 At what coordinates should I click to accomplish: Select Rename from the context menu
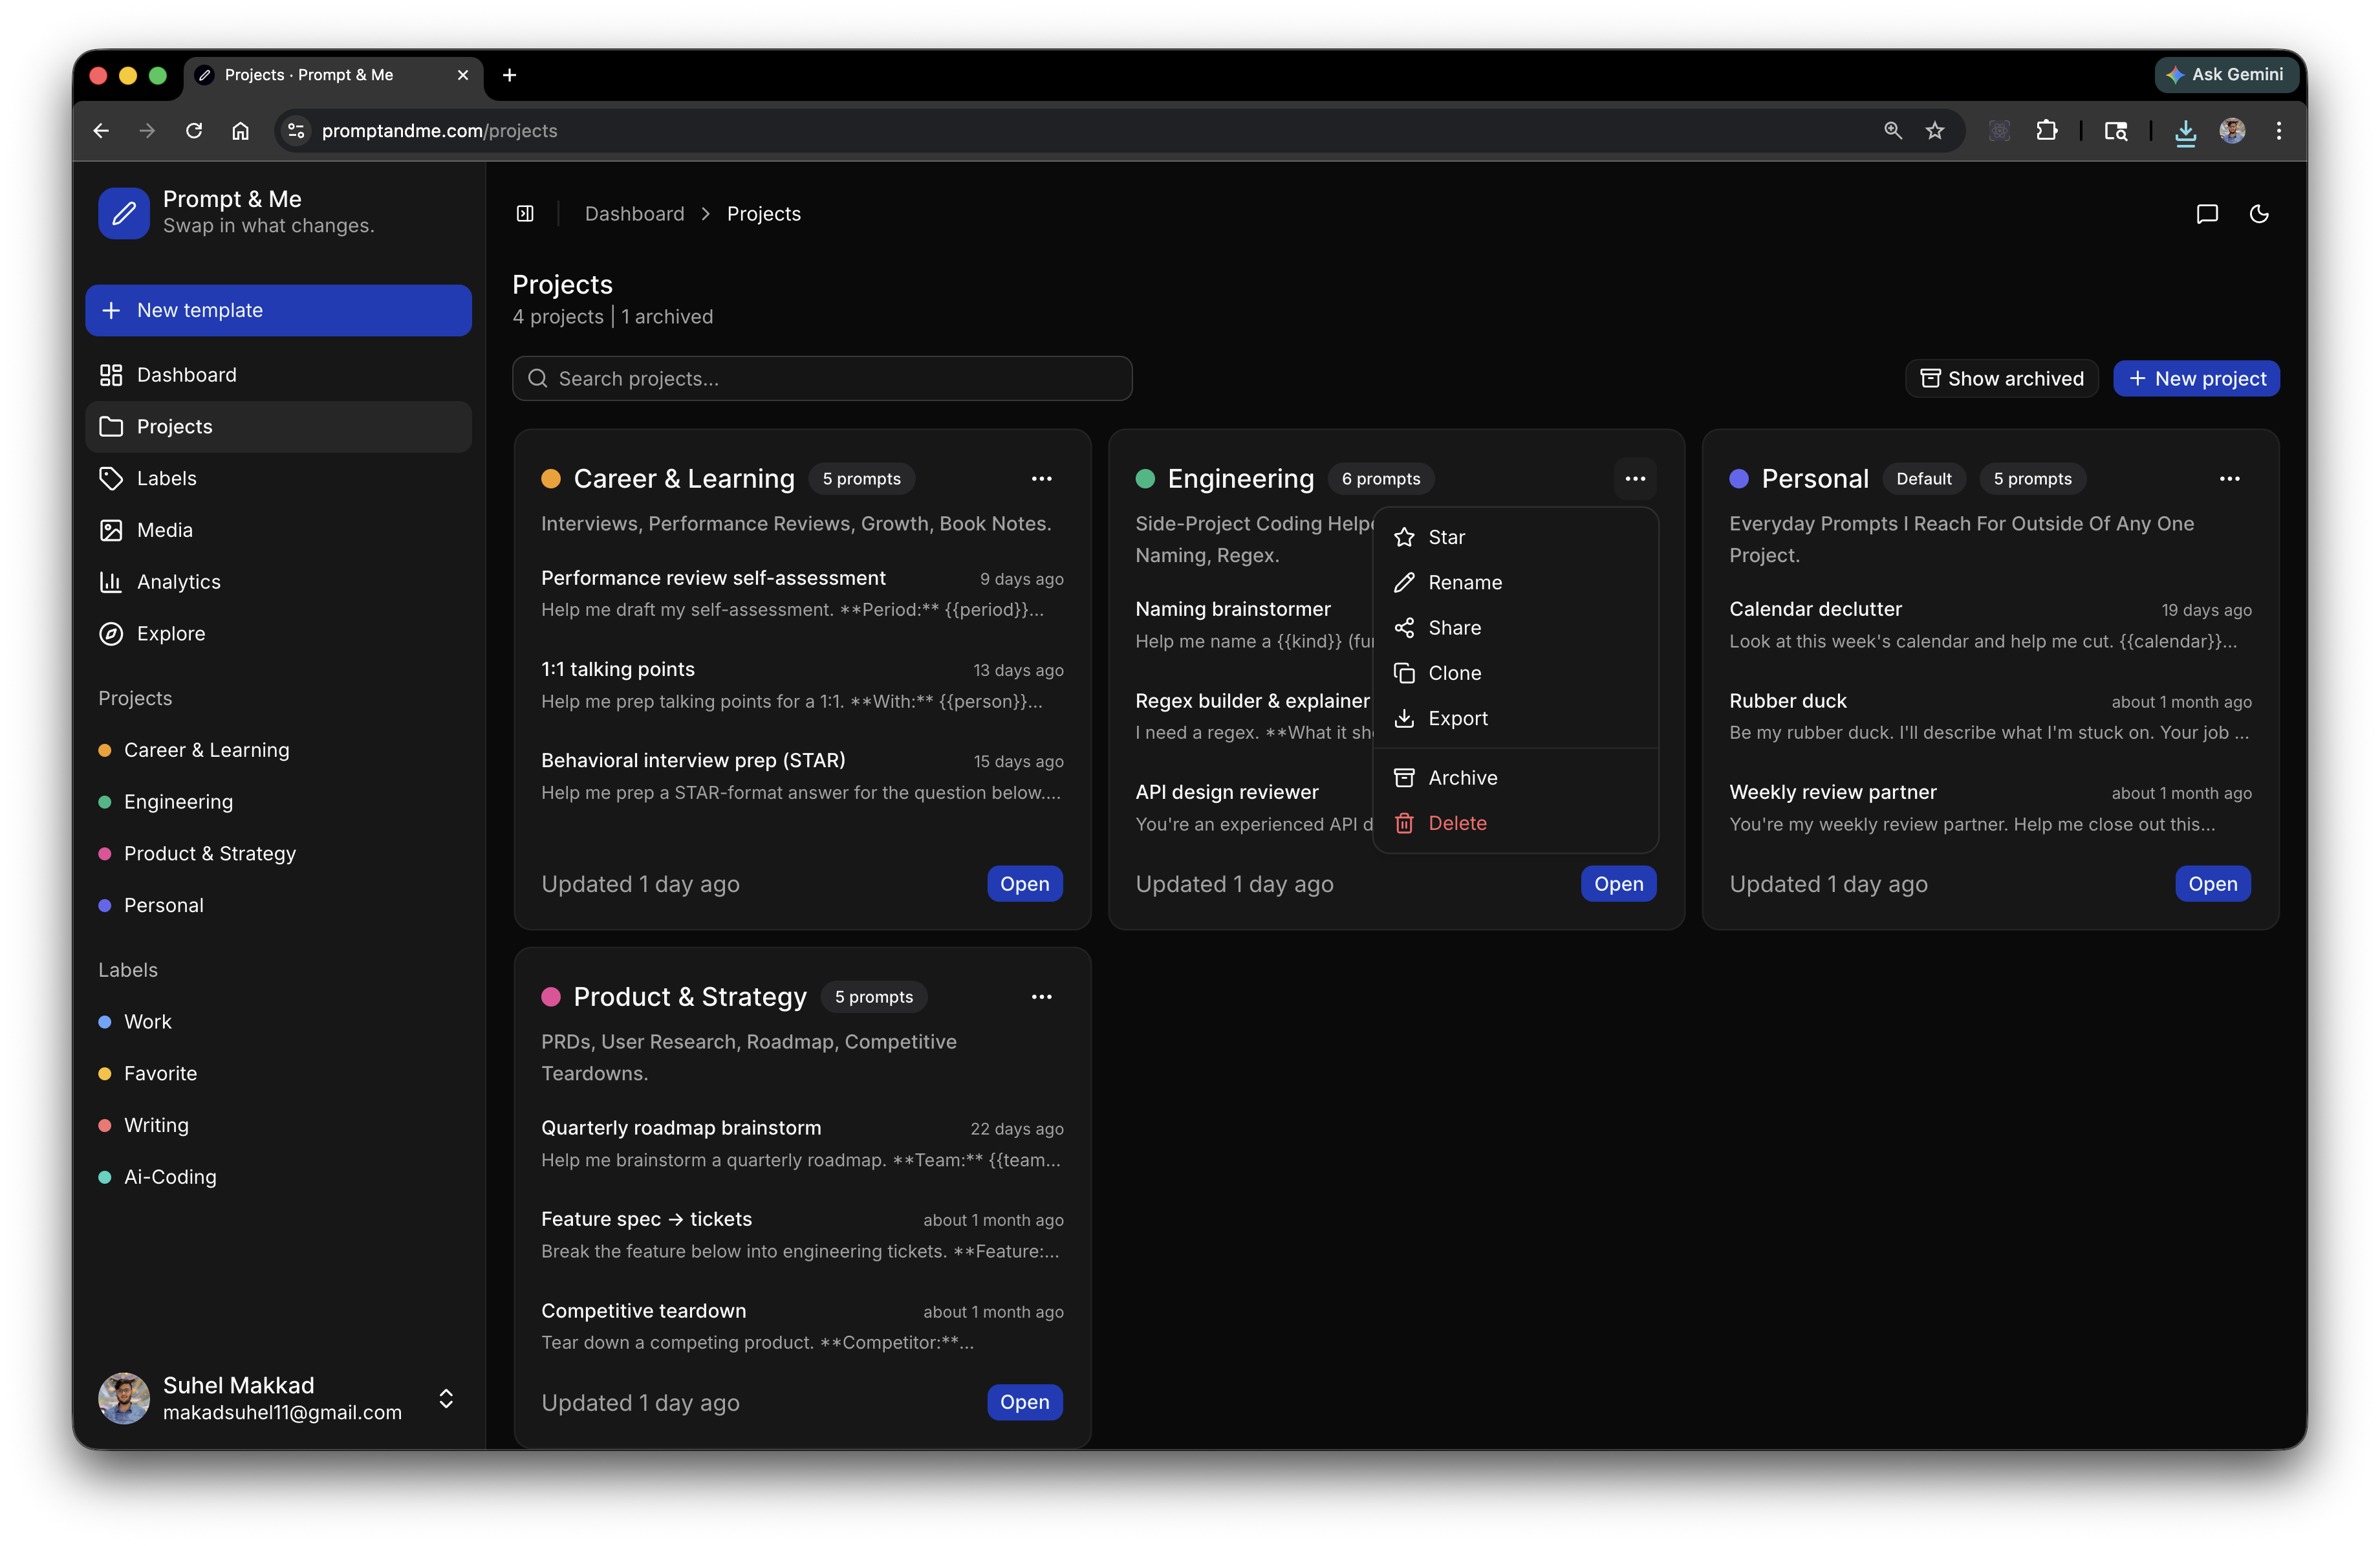tap(1464, 582)
